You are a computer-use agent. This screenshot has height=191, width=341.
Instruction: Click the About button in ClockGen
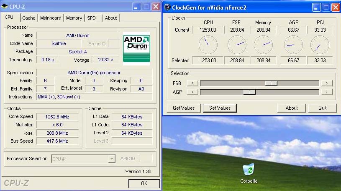291,108
